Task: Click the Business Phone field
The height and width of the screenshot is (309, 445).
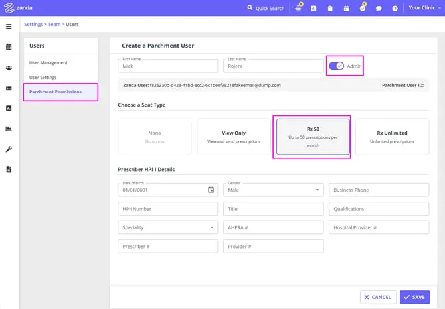Action: 379,190
